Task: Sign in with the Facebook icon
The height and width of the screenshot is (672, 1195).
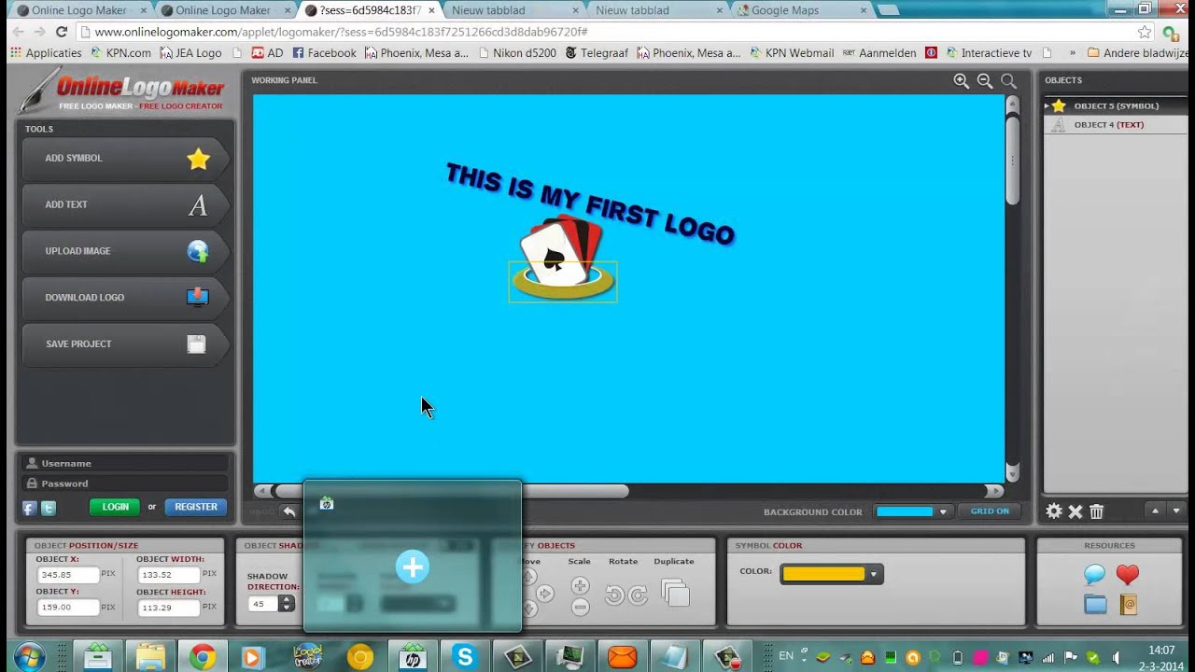Action: (29, 509)
